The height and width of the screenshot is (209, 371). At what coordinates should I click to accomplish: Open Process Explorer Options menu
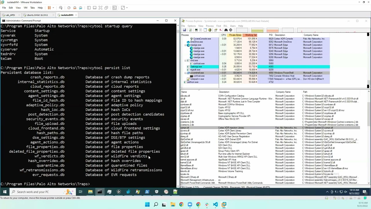pyautogui.click(x=192, y=26)
